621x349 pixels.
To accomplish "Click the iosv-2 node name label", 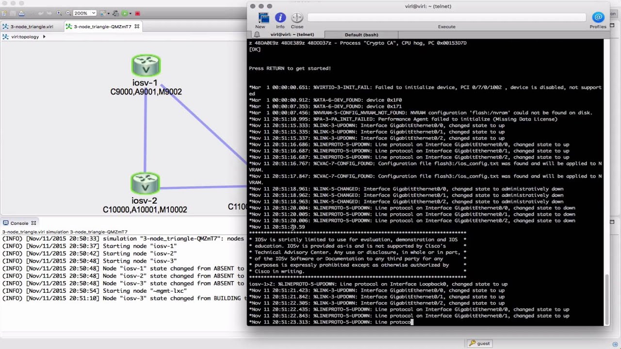I will pos(145,201).
